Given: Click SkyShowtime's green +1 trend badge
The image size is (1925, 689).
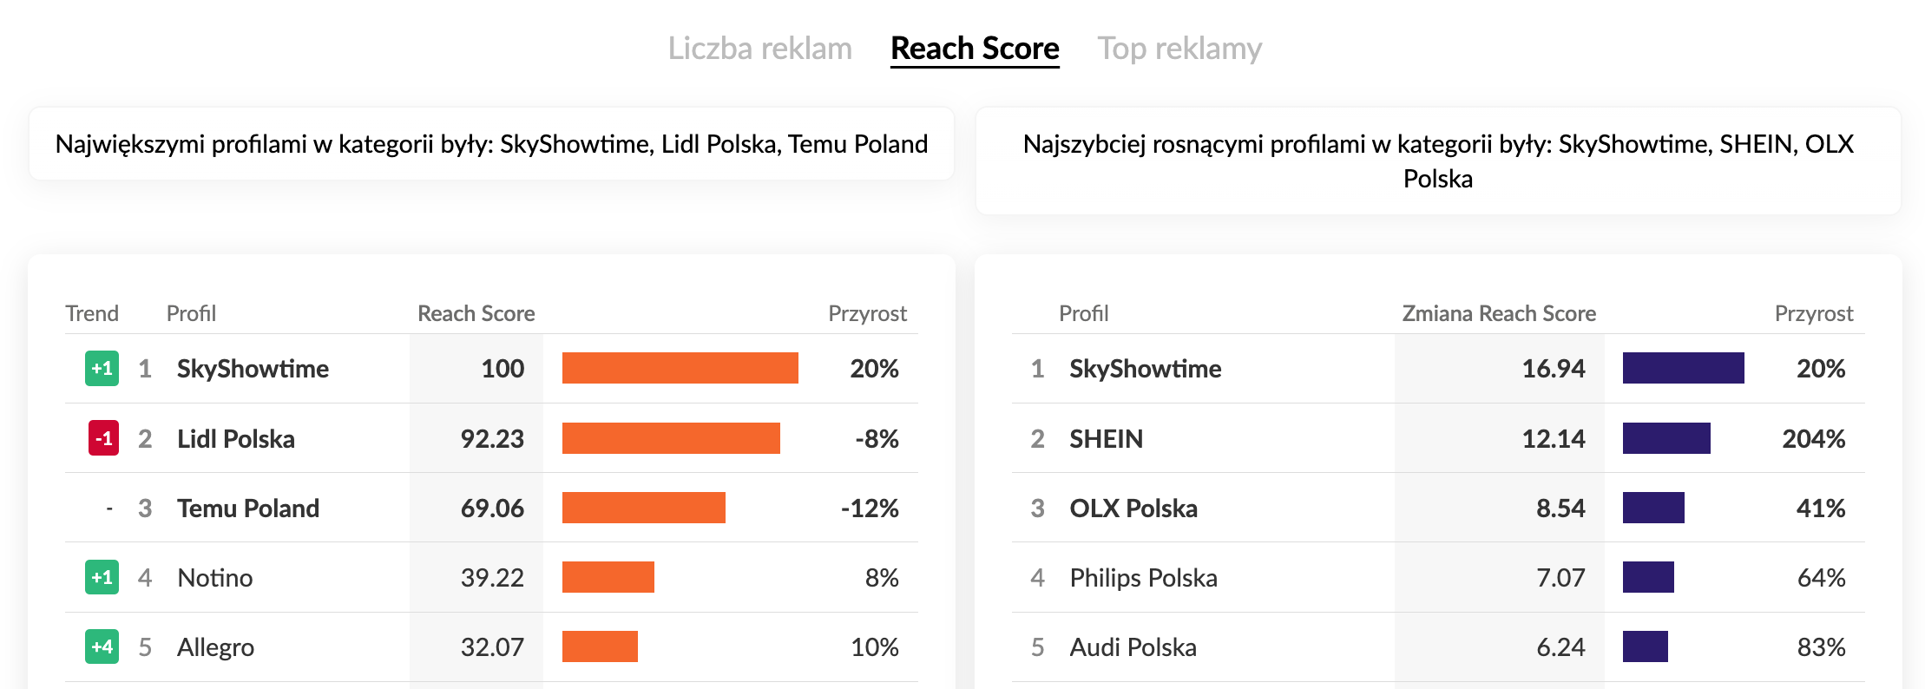Looking at the screenshot, I should point(102,369).
